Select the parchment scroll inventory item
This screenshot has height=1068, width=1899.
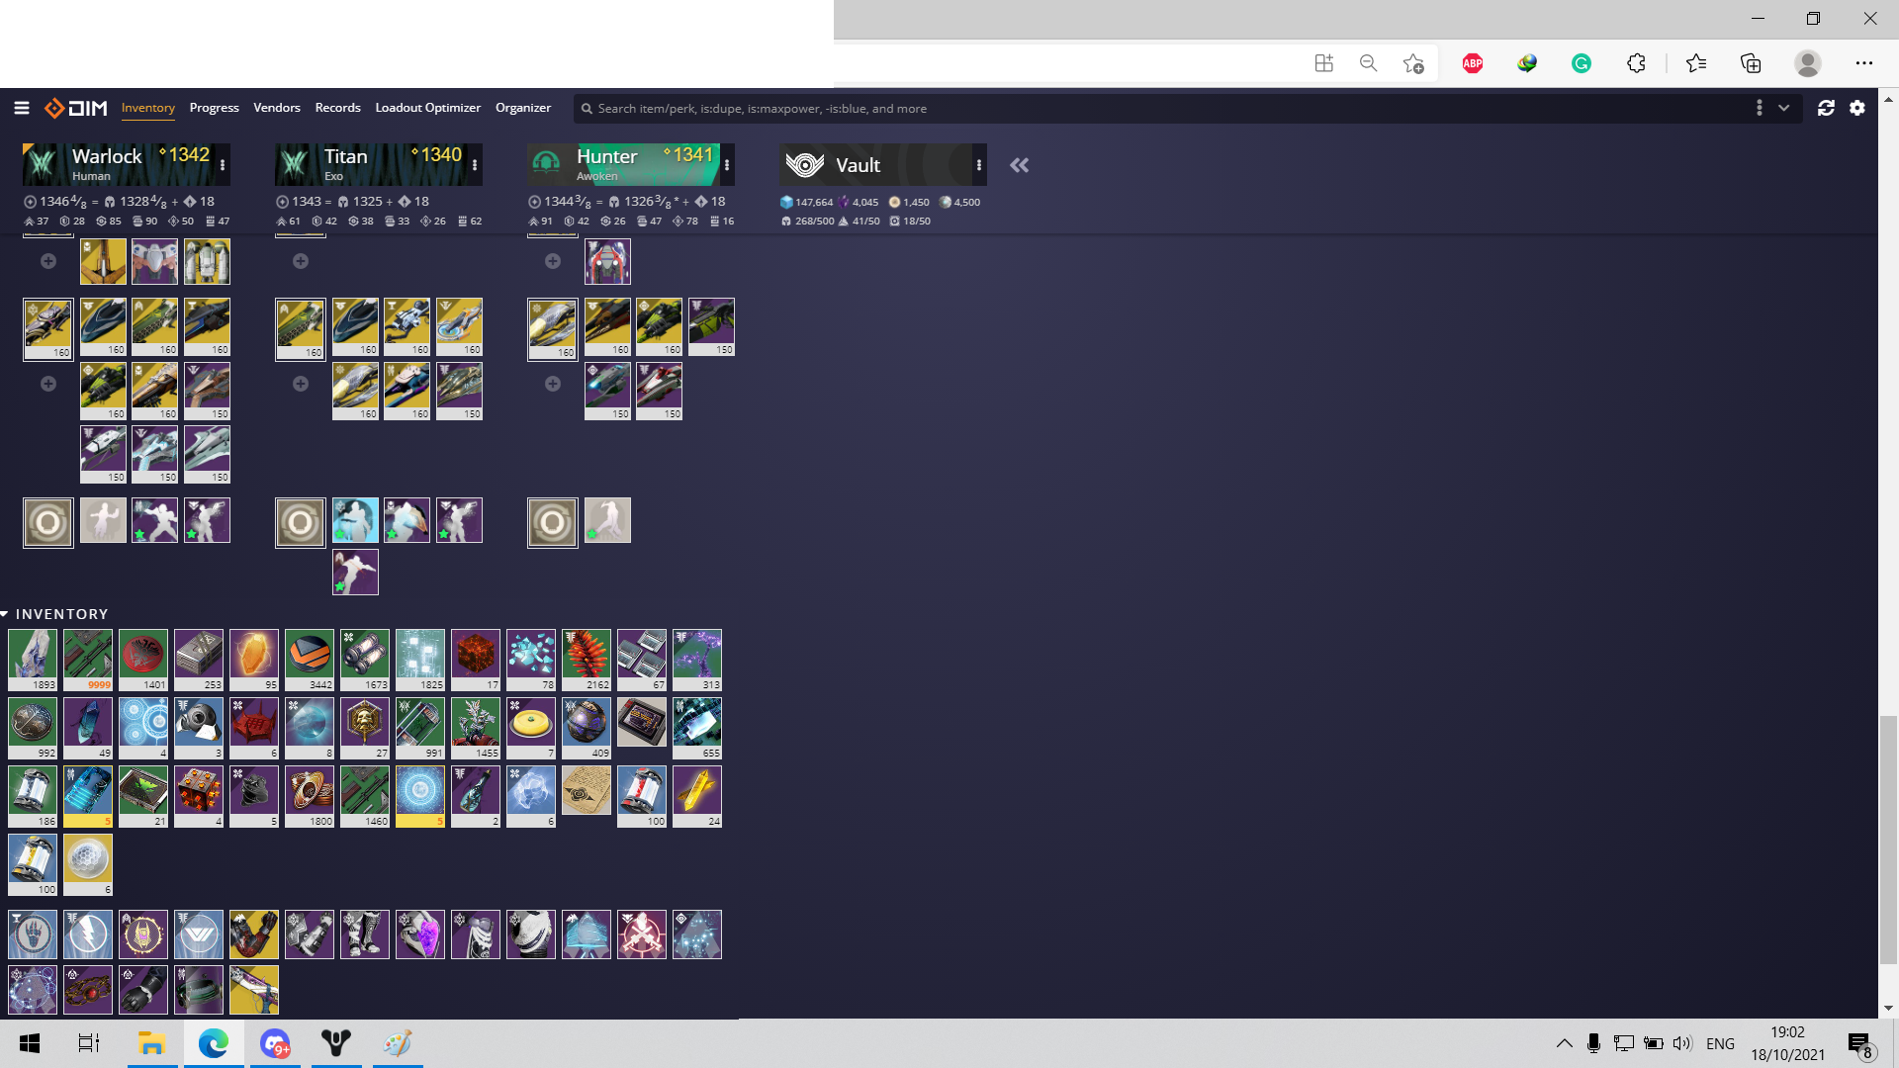(x=587, y=790)
